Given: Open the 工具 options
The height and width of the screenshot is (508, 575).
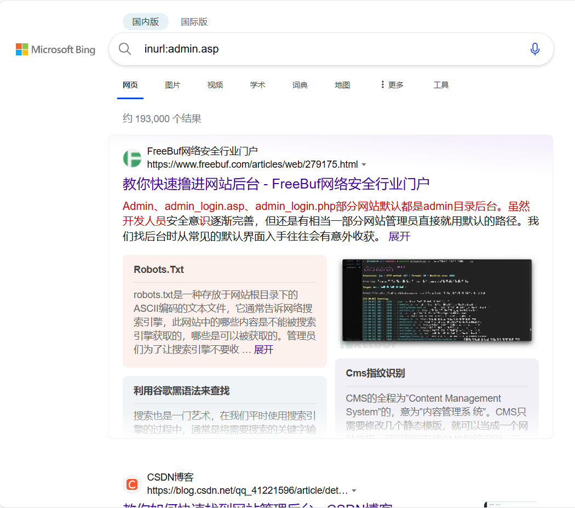Looking at the screenshot, I should pos(441,85).
